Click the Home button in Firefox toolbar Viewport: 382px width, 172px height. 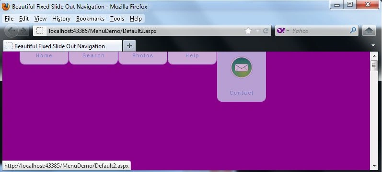click(369, 31)
